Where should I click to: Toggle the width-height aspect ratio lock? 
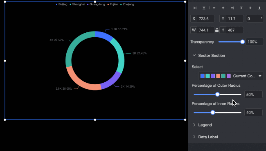(x=217, y=30)
